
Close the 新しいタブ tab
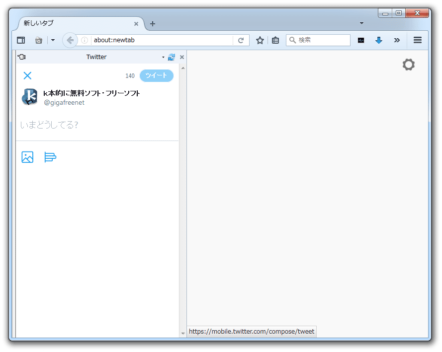click(136, 24)
